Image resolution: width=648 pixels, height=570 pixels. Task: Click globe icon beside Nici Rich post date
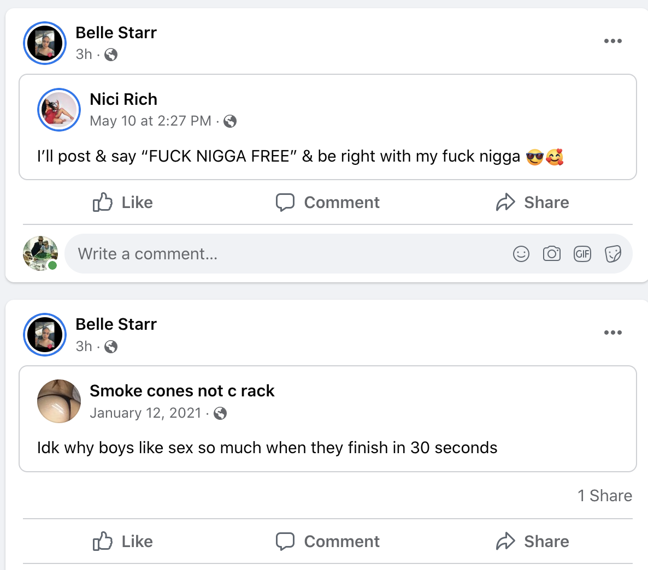point(230,121)
